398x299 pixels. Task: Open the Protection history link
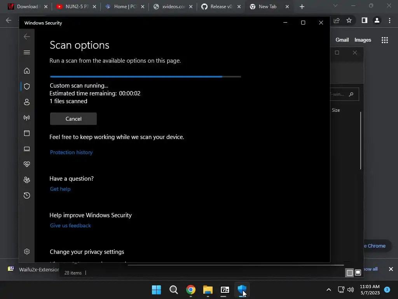click(72, 152)
